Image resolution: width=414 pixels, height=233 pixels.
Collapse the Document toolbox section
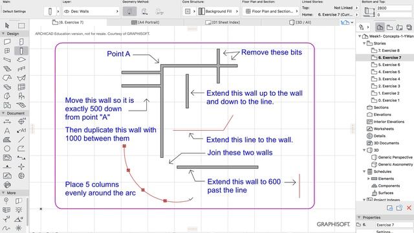coord(3,113)
